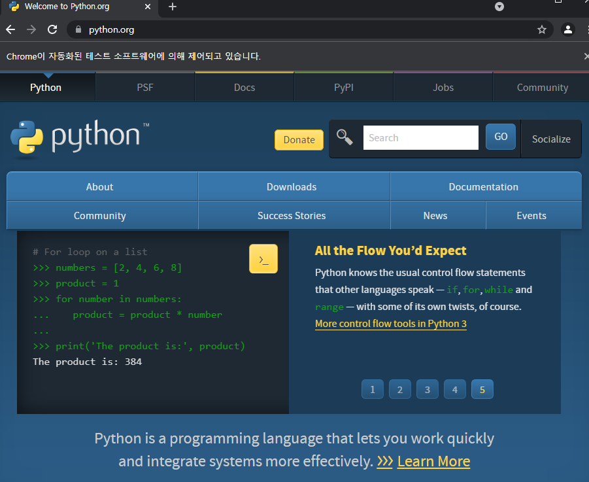Go to slide 2 in the carousel
589x482 pixels.
399,389
